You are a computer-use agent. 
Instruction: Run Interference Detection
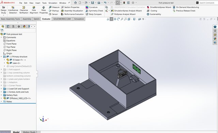point(13,10)
